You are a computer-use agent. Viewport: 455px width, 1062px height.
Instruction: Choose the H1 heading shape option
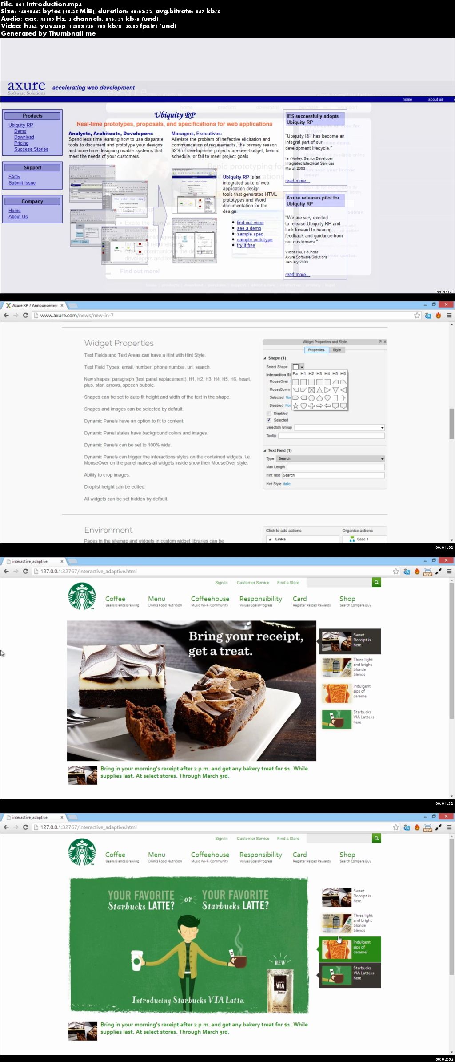(303, 373)
